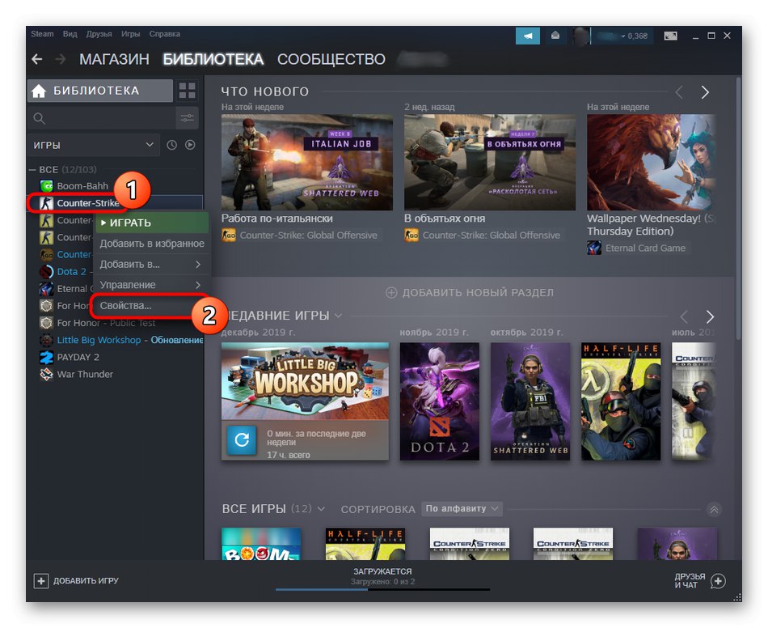Switch to Big Picture mode icon

click(670, 36)
